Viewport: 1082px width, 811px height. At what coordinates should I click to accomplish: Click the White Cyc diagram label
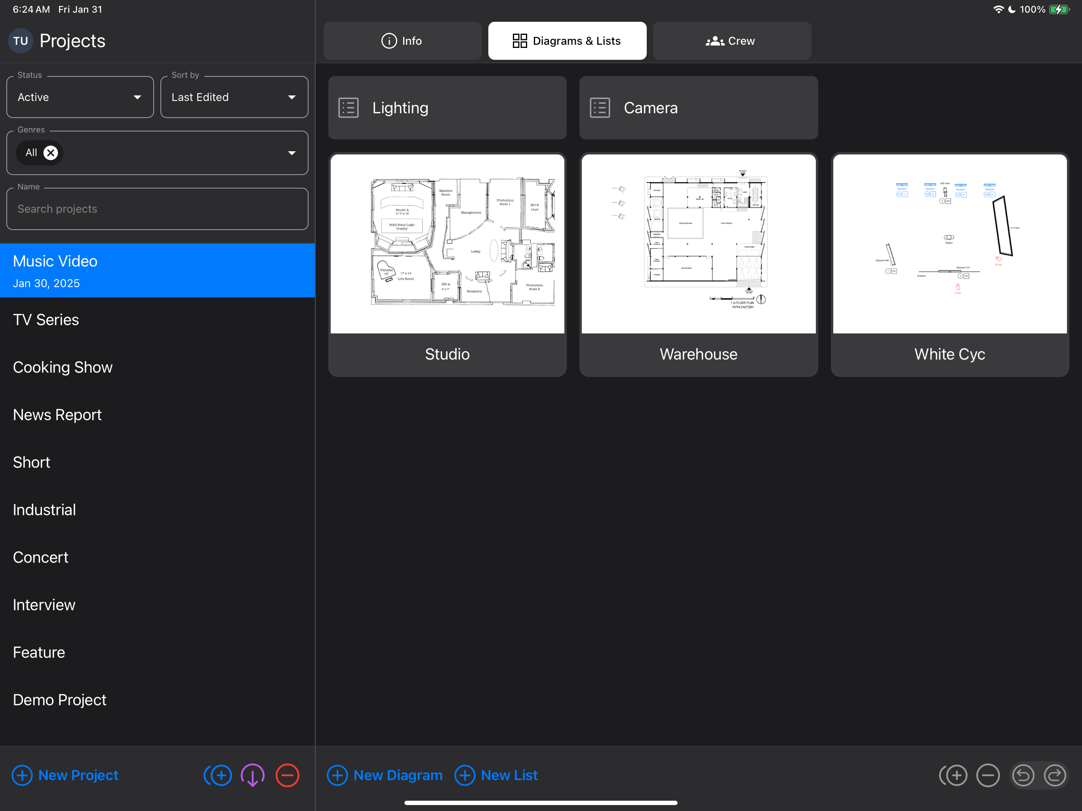(950, 354)
